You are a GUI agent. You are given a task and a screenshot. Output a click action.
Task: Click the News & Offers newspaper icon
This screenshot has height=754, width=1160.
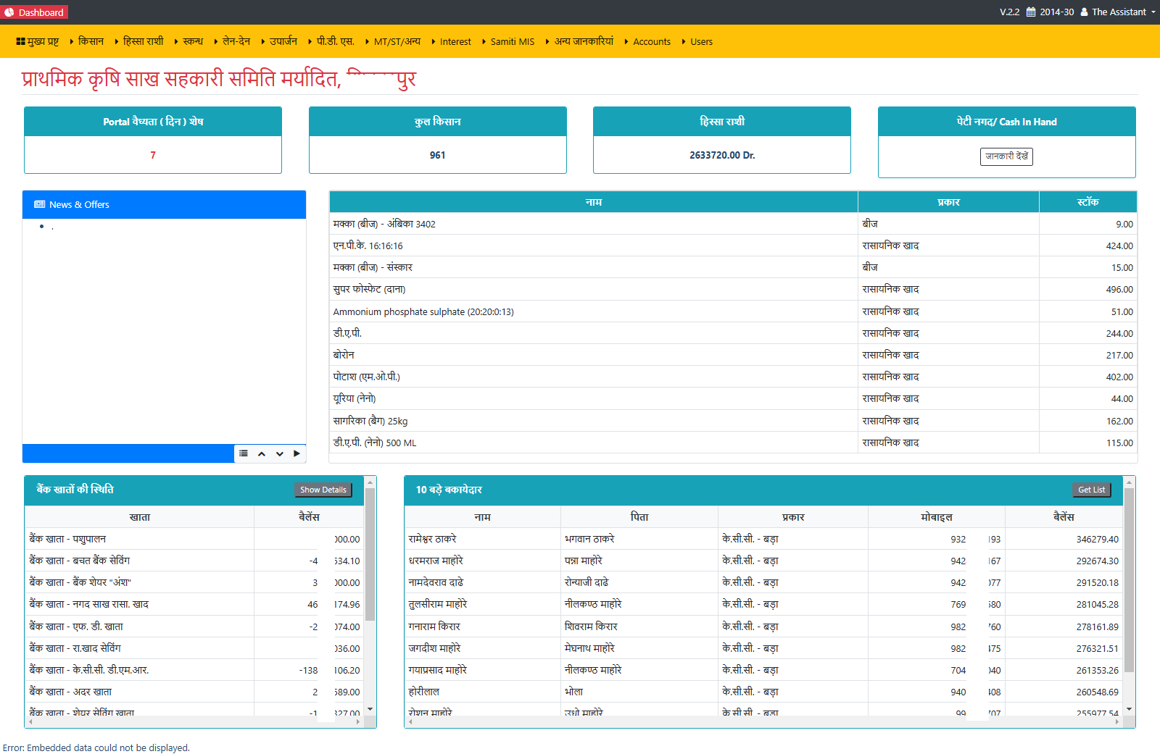(x=40, y=205)
